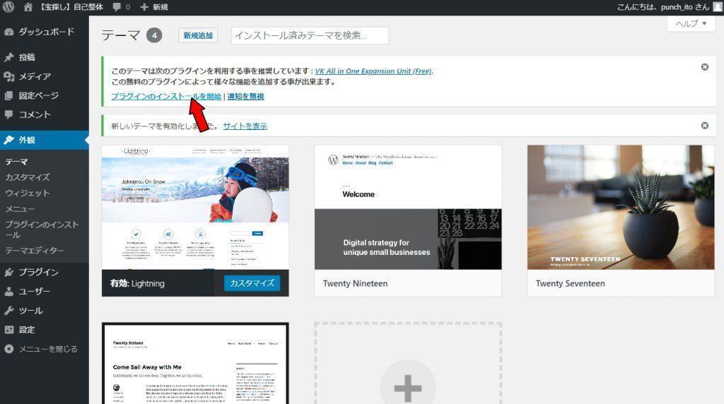Click the 外観 paintbrush icon
Image resolution: width=724 pixels, height=404 pixels.
pyautogui.click(x=8, y=140)
